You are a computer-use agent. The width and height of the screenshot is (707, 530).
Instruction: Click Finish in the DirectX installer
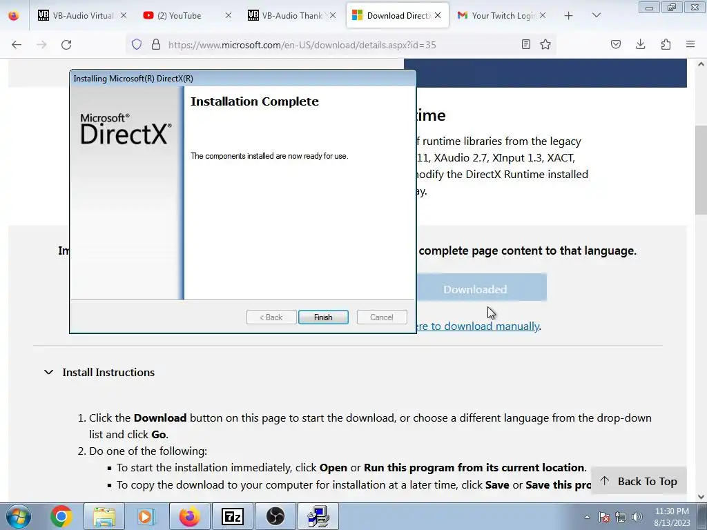coord(323,317)
